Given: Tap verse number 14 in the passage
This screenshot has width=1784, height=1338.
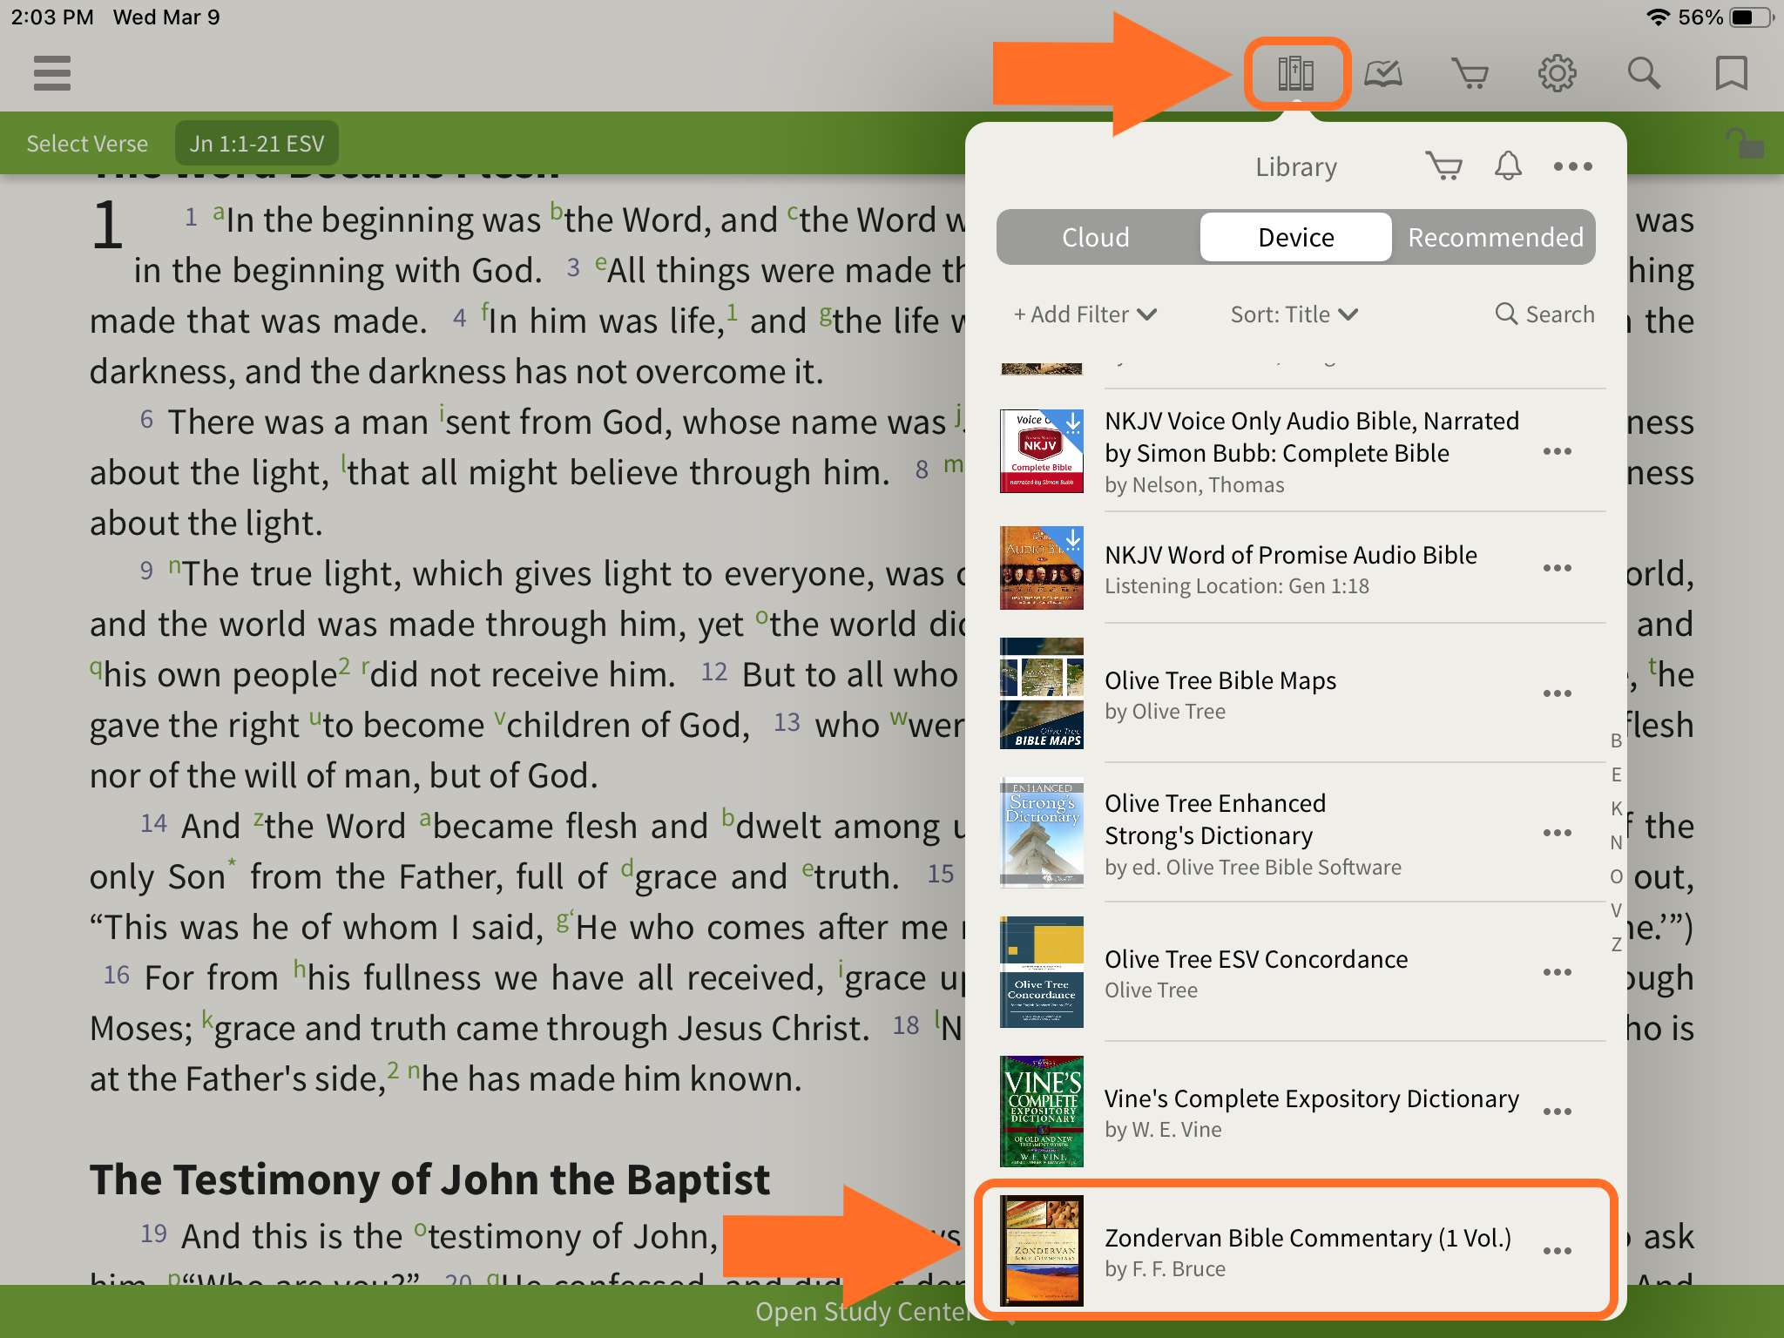Looking at the screenshot, I should tap(153, 823).
